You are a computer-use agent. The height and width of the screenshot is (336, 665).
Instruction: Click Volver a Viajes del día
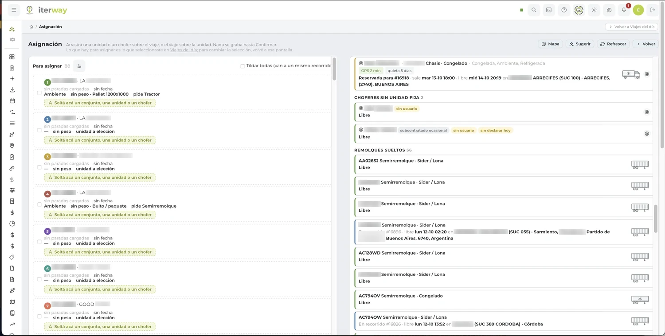coord(631,27)
